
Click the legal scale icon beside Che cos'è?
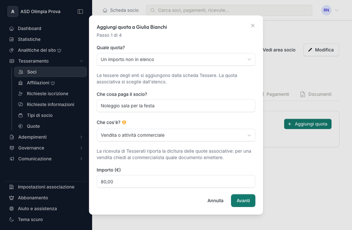(x=124, y=122)
